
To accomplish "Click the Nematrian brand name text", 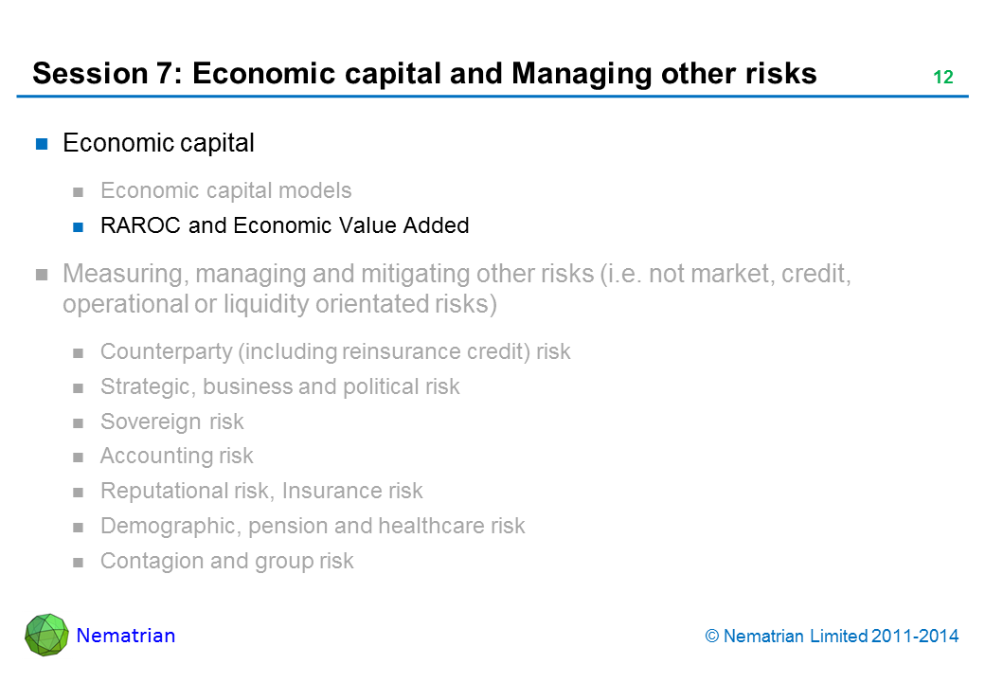I will [x=126, y=636].
